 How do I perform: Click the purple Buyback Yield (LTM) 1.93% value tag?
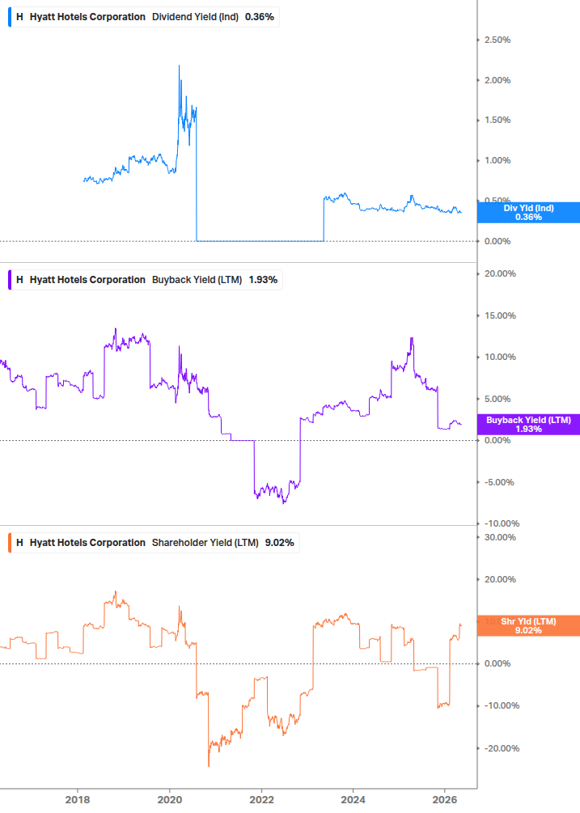coord(528,424)
